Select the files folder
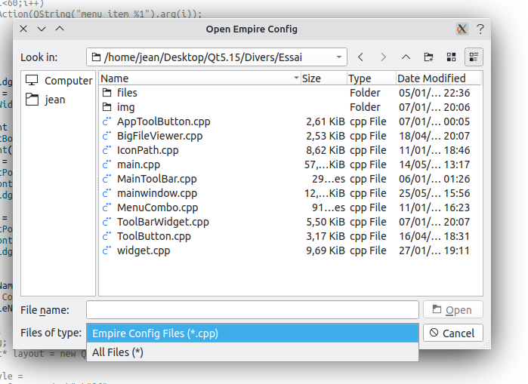The image size is (528, 384). [127, 93]
